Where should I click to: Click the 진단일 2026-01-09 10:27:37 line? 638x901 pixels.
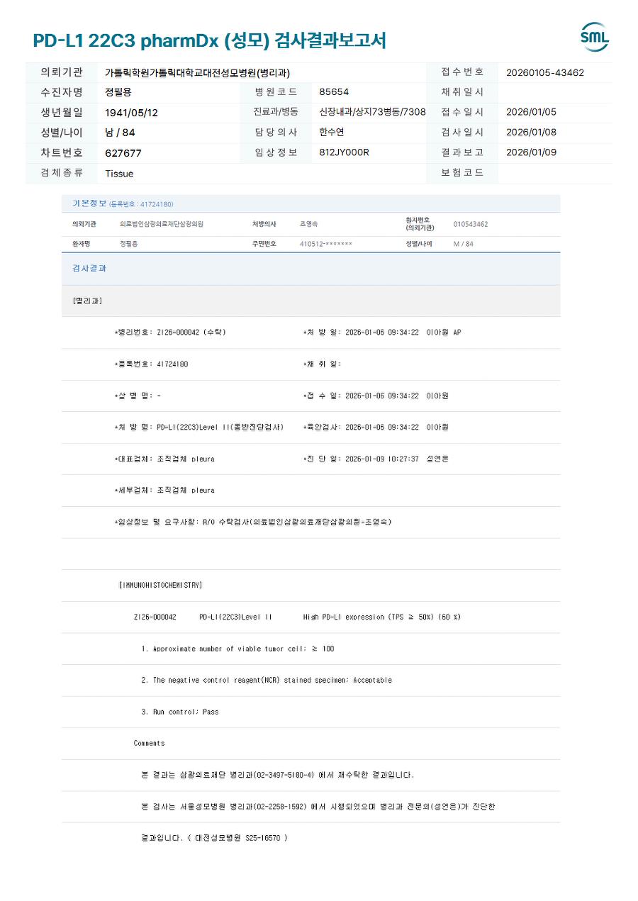pos(376,459)
